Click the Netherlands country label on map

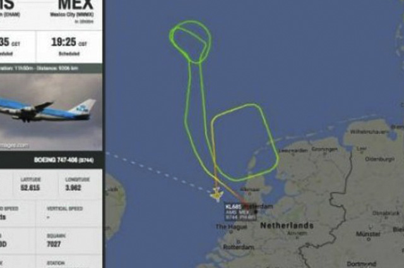287,226
